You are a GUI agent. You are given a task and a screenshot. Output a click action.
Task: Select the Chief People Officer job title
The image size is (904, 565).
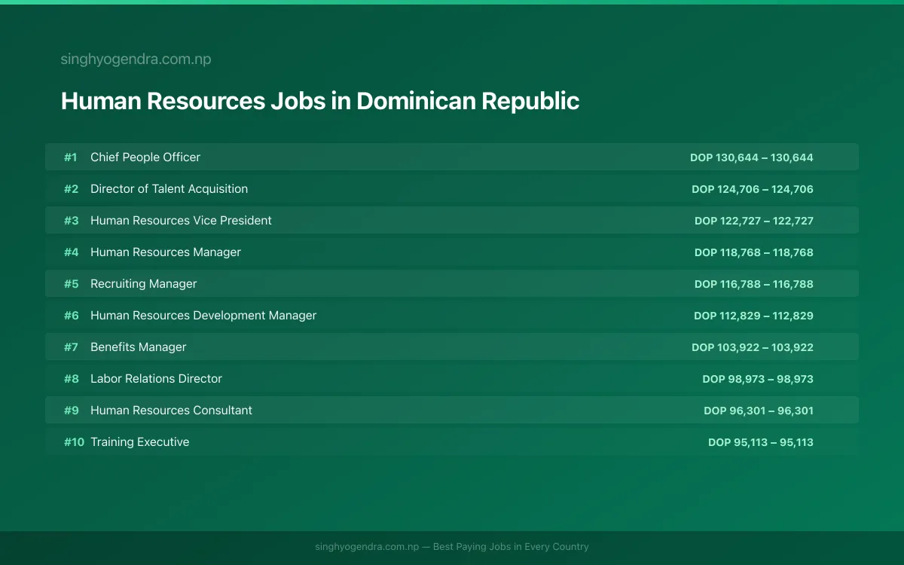(x=145, y=157)
